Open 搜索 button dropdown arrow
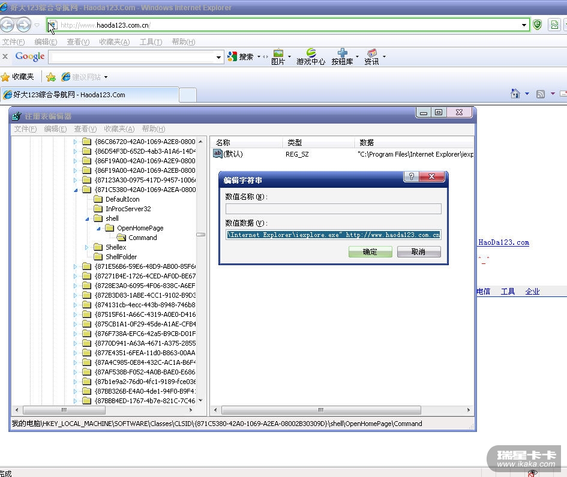567x477 pixels. point(259,57)
